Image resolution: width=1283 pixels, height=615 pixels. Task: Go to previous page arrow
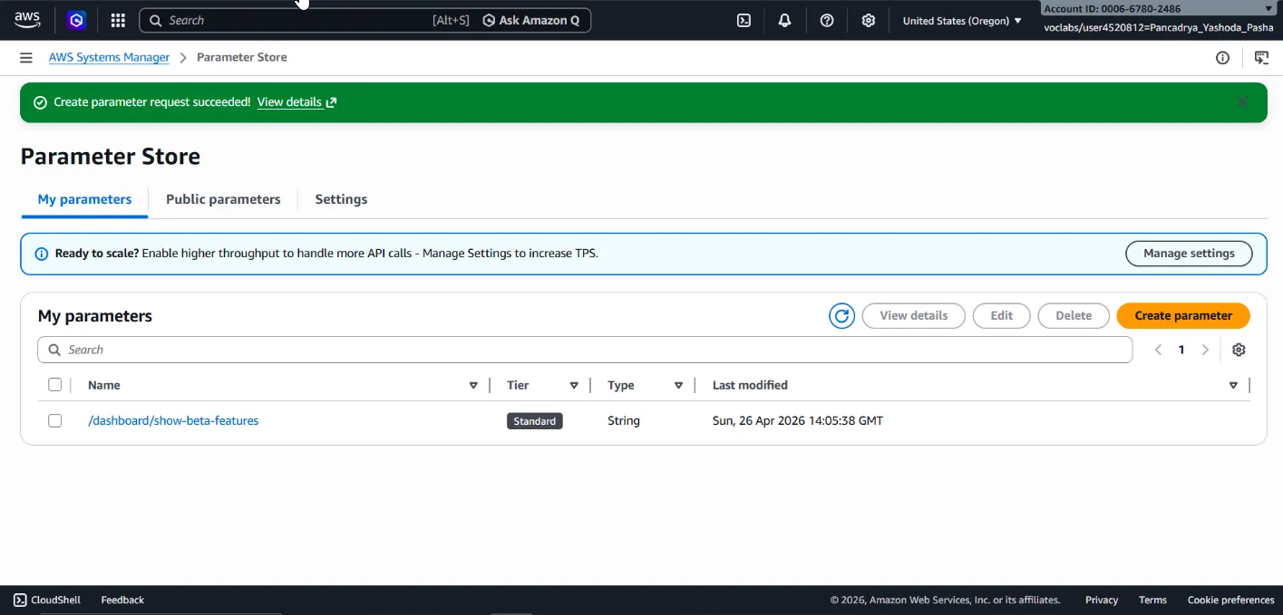click(1158, 350)
